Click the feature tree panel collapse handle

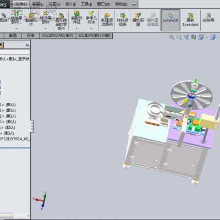[32, 126]
